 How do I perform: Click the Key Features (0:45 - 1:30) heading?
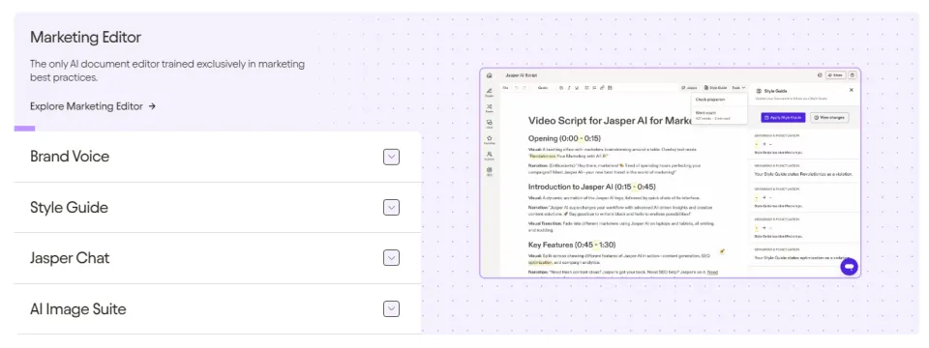(x=571, y=245)
